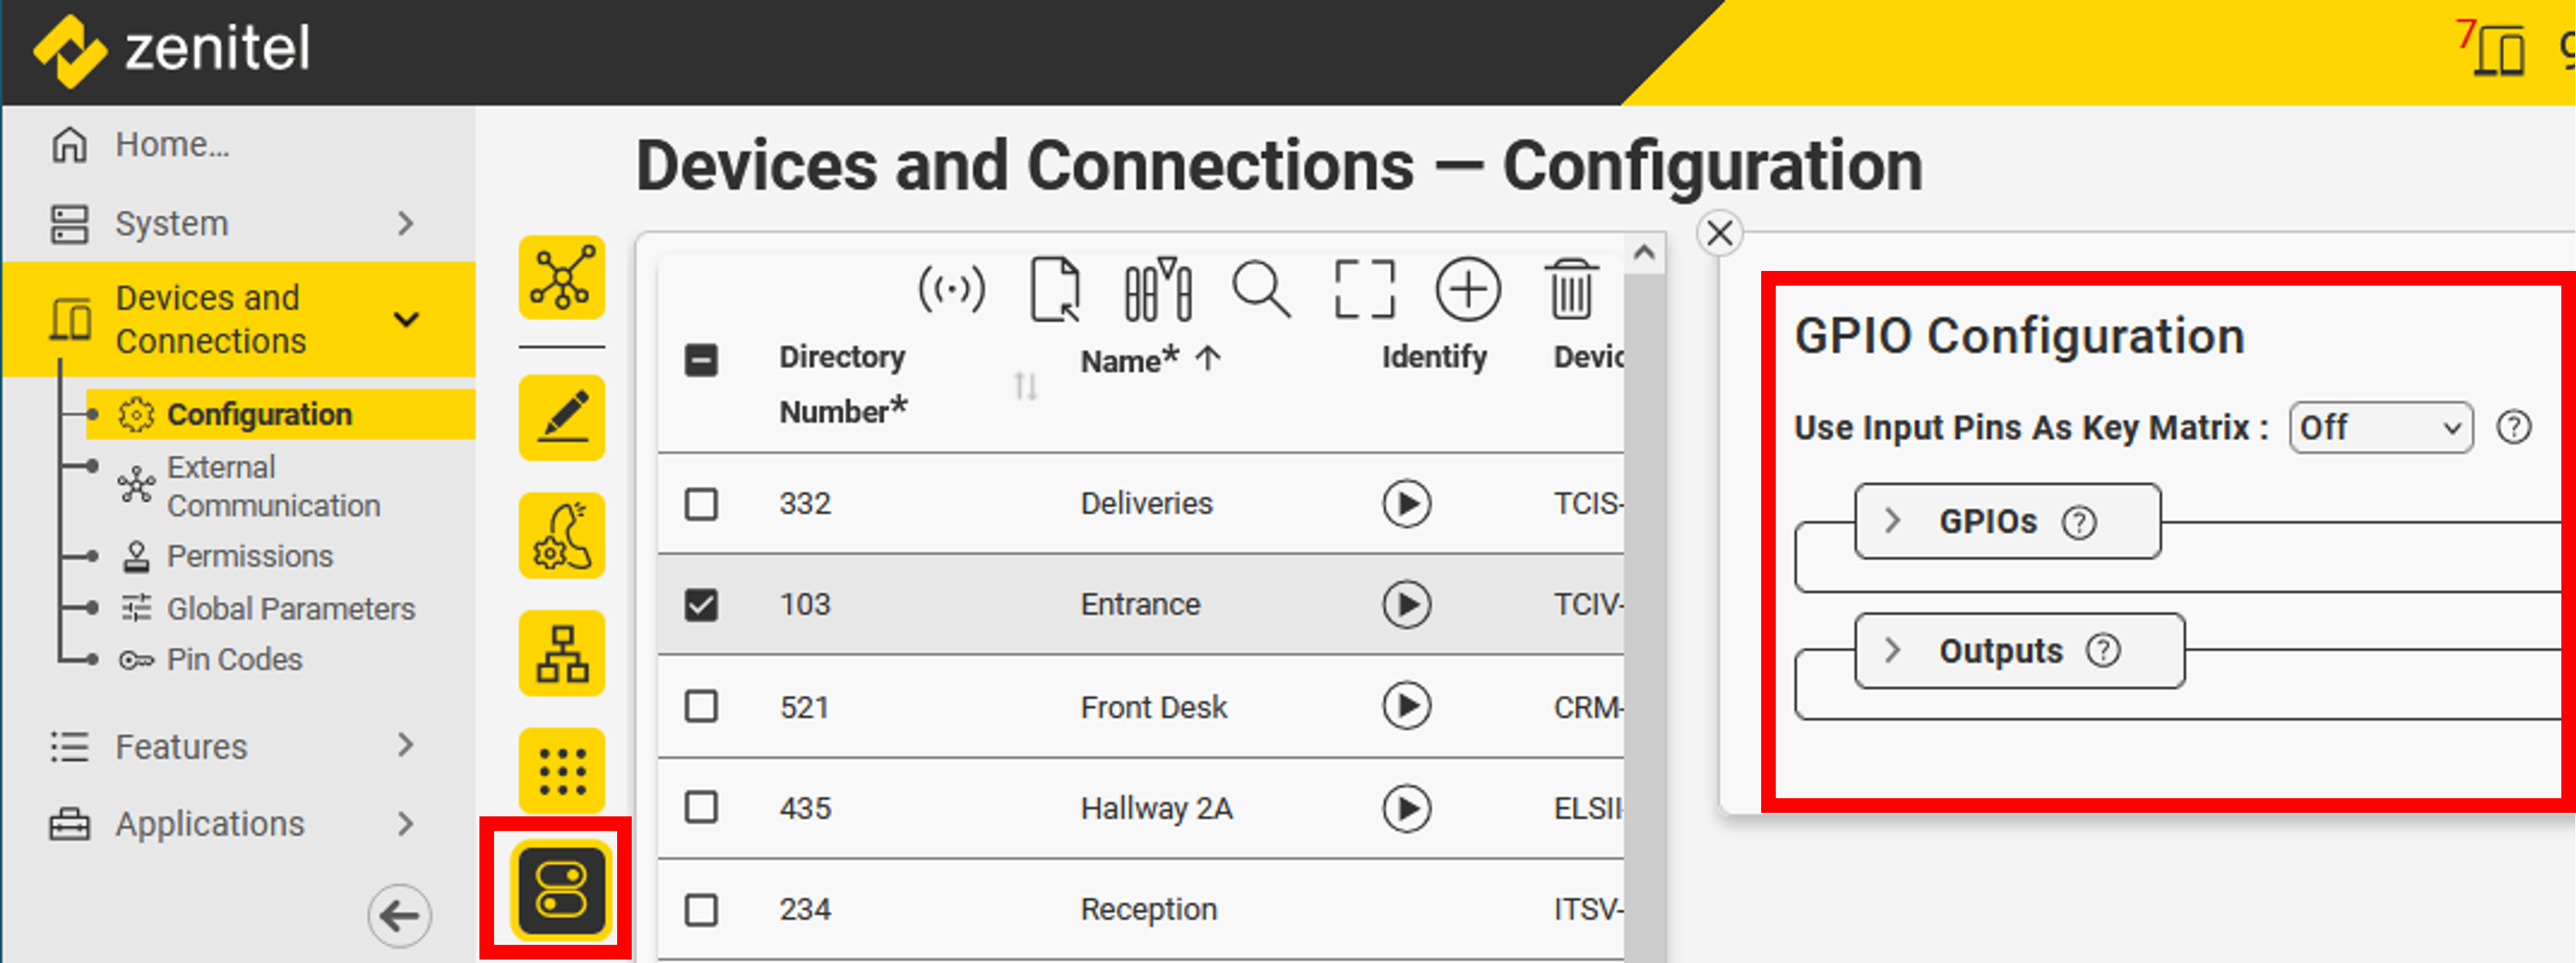Uncheck the Entrance row 103 checkbox
This screenshot has width=2576, height=963.
pos(701,605)
